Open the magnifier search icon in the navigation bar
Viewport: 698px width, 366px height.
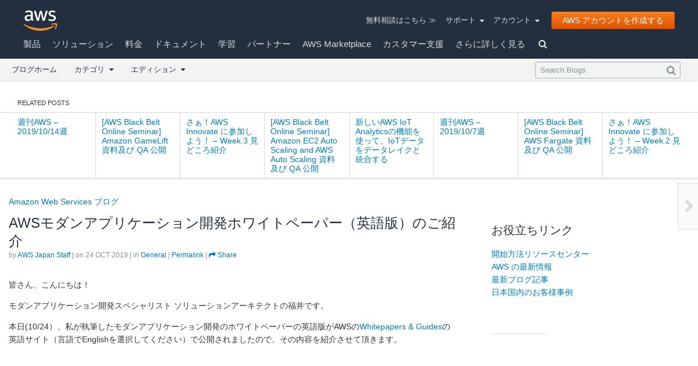tap(543, 44)
